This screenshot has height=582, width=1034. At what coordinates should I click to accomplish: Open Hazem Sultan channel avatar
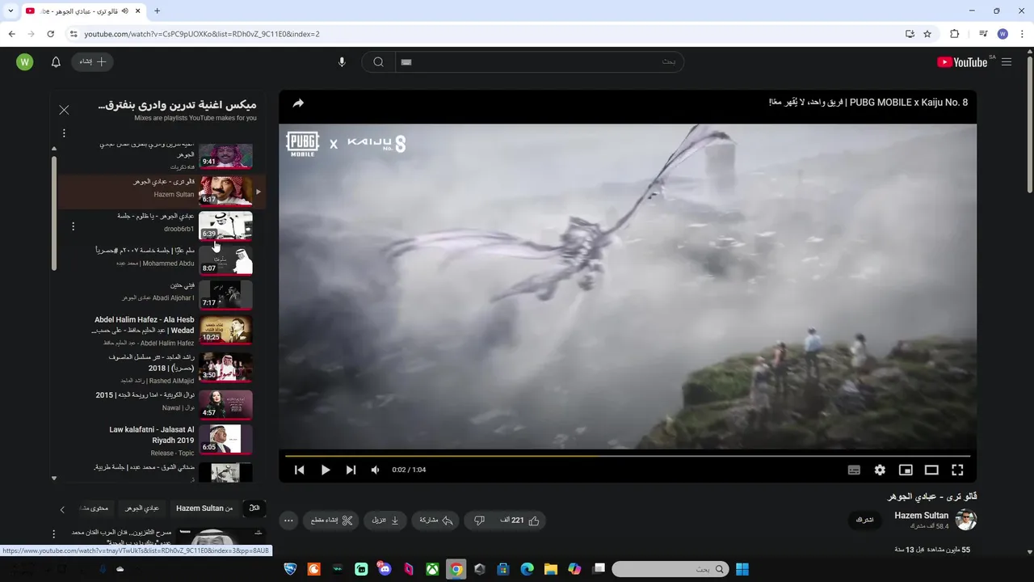tap(965, 520)
